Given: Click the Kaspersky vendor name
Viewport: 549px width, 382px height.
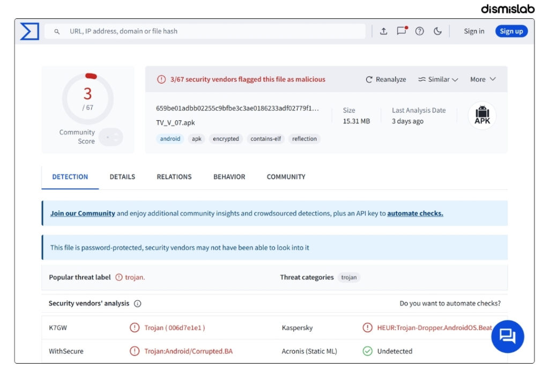Looking at the screenshot, I should [x=297, y=328].
